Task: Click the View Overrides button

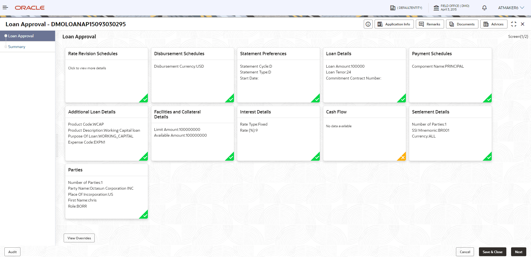Action: click(x=79, y=238)
